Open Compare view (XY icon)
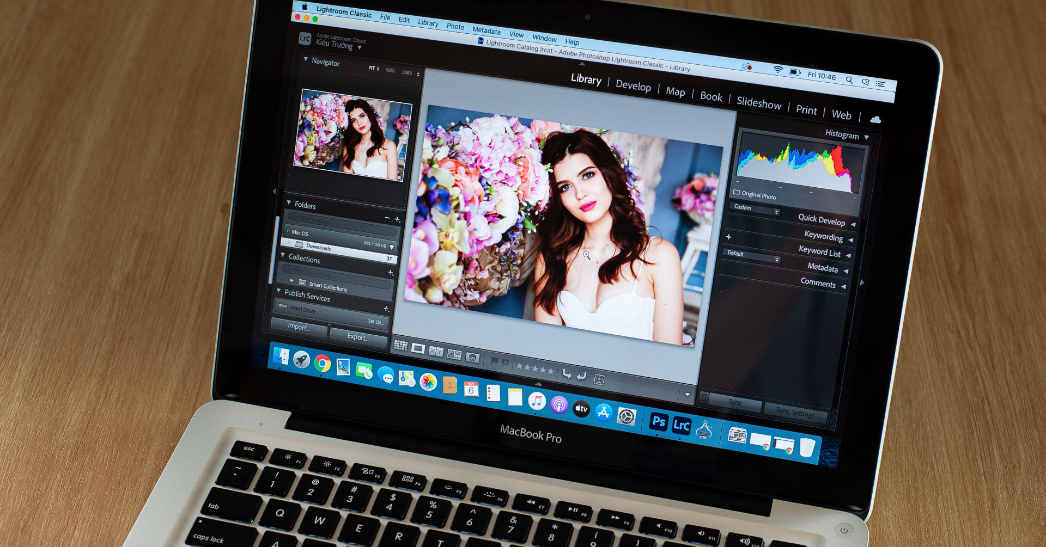Viewport: 1046px width, 547px height. (x=436, y=352)
